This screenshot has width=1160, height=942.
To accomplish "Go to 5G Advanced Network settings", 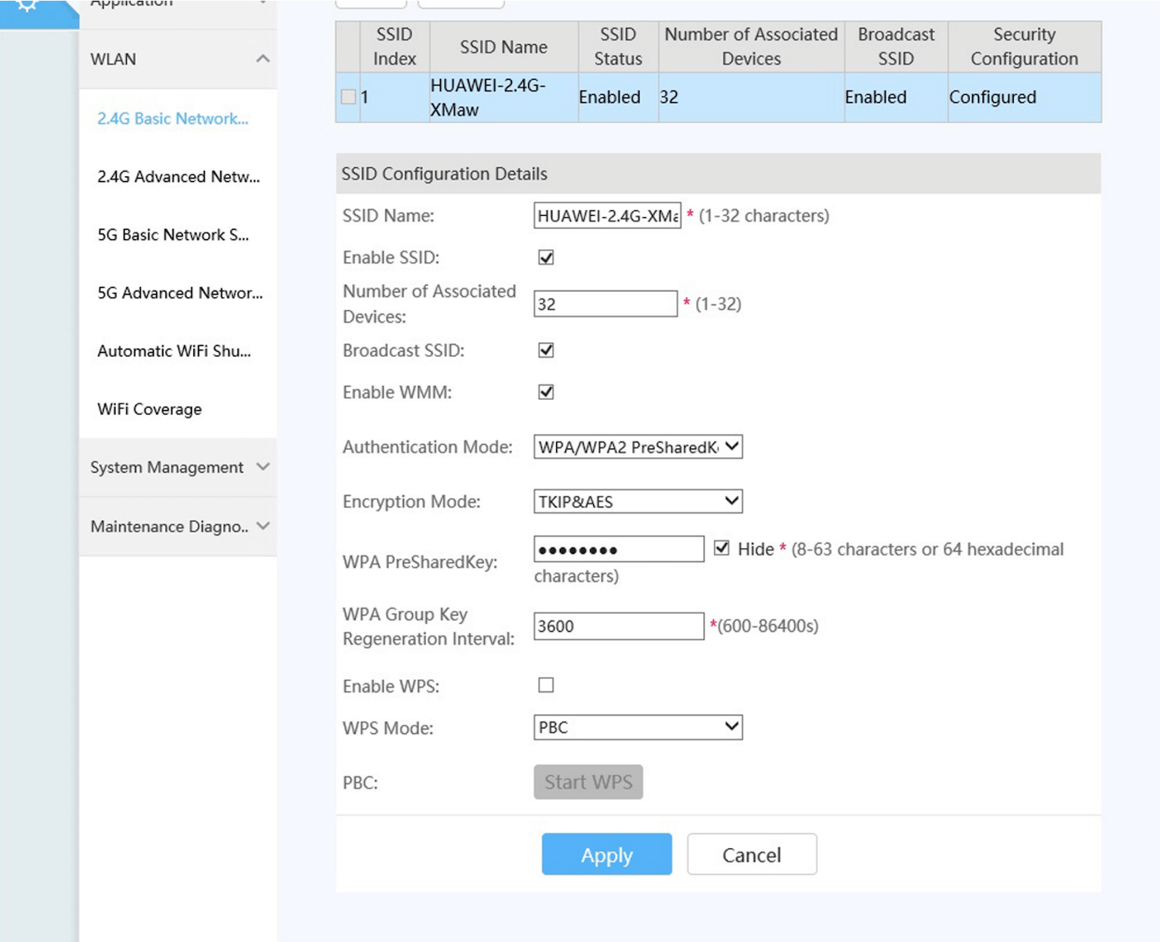I will coord(179,293).
